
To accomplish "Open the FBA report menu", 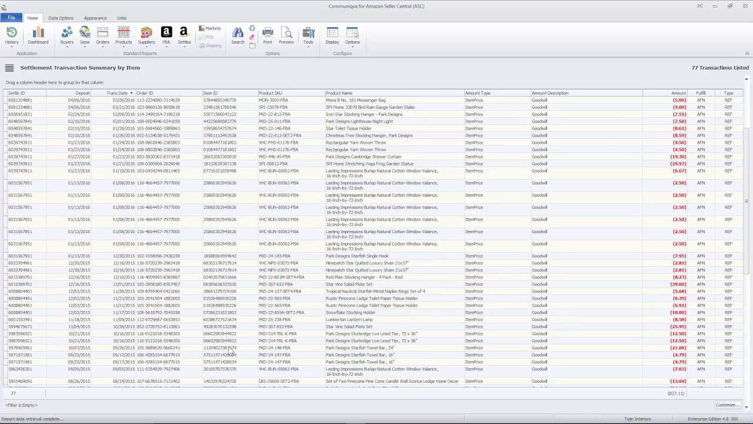I will click(166, 35).
